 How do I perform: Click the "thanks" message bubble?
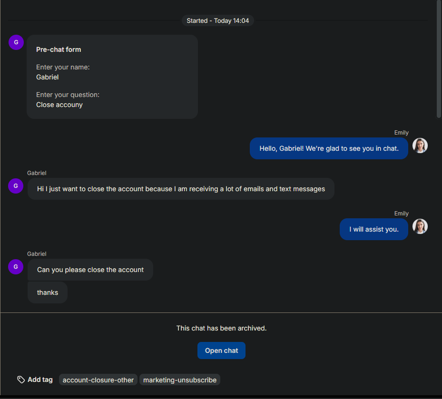[48, 292]
